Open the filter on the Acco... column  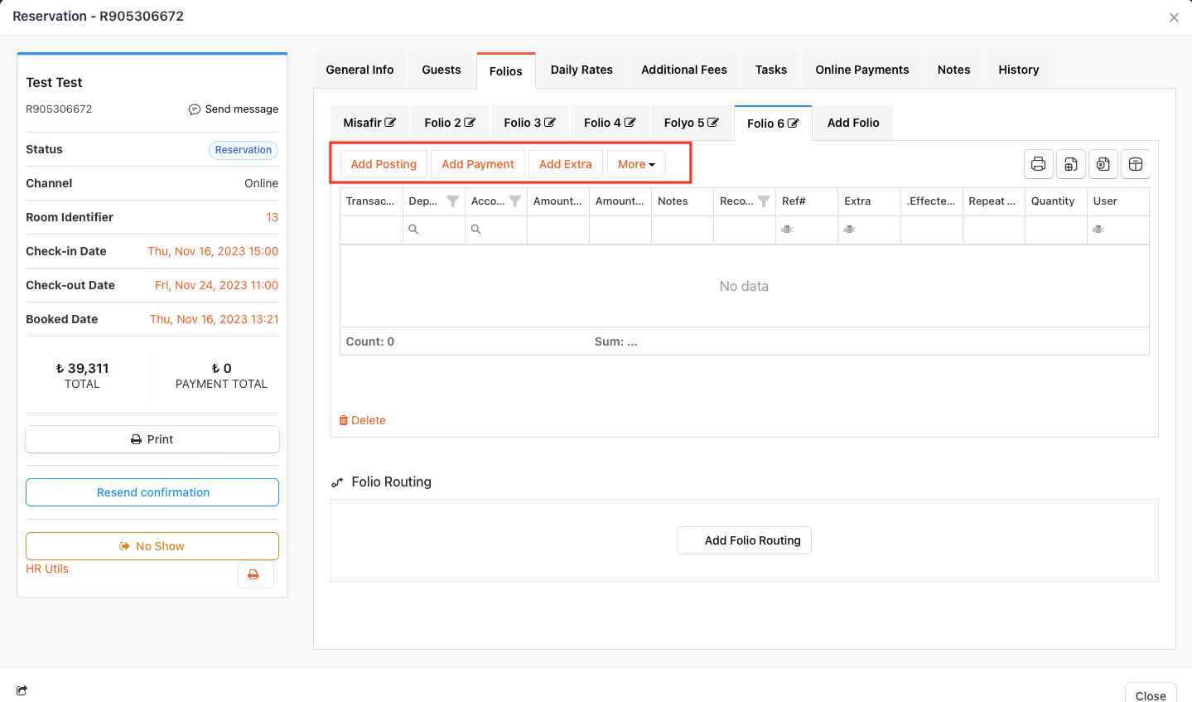coord(514,201)
